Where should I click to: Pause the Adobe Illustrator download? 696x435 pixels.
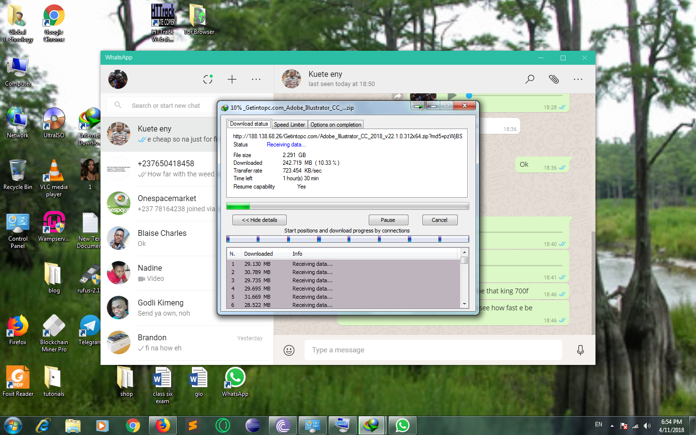388,220
